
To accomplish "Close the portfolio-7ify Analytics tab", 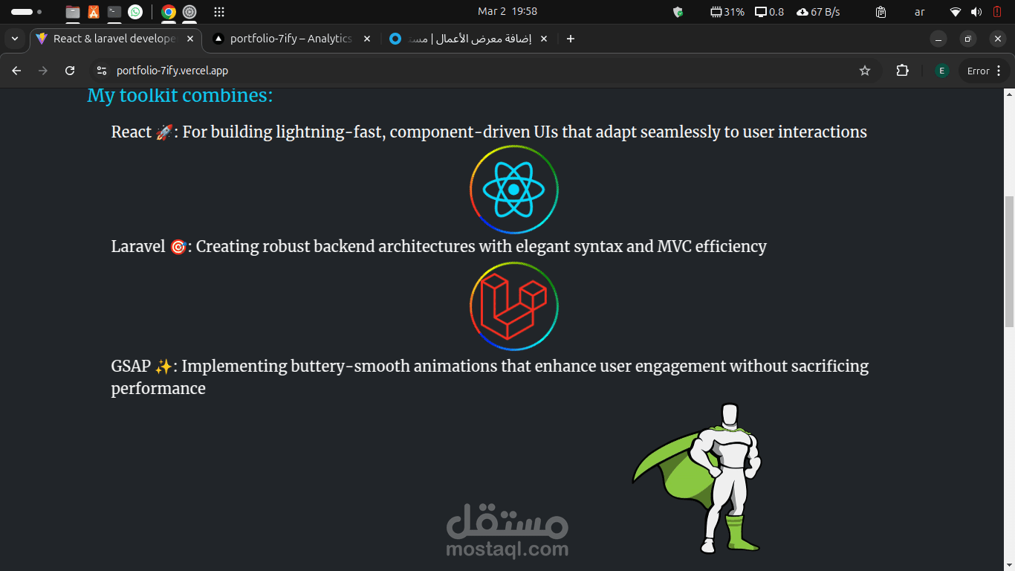I will (x=367, y=39).
